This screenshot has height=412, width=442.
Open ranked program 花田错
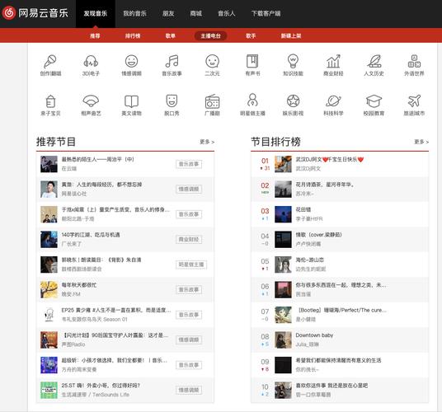[303, 209]
